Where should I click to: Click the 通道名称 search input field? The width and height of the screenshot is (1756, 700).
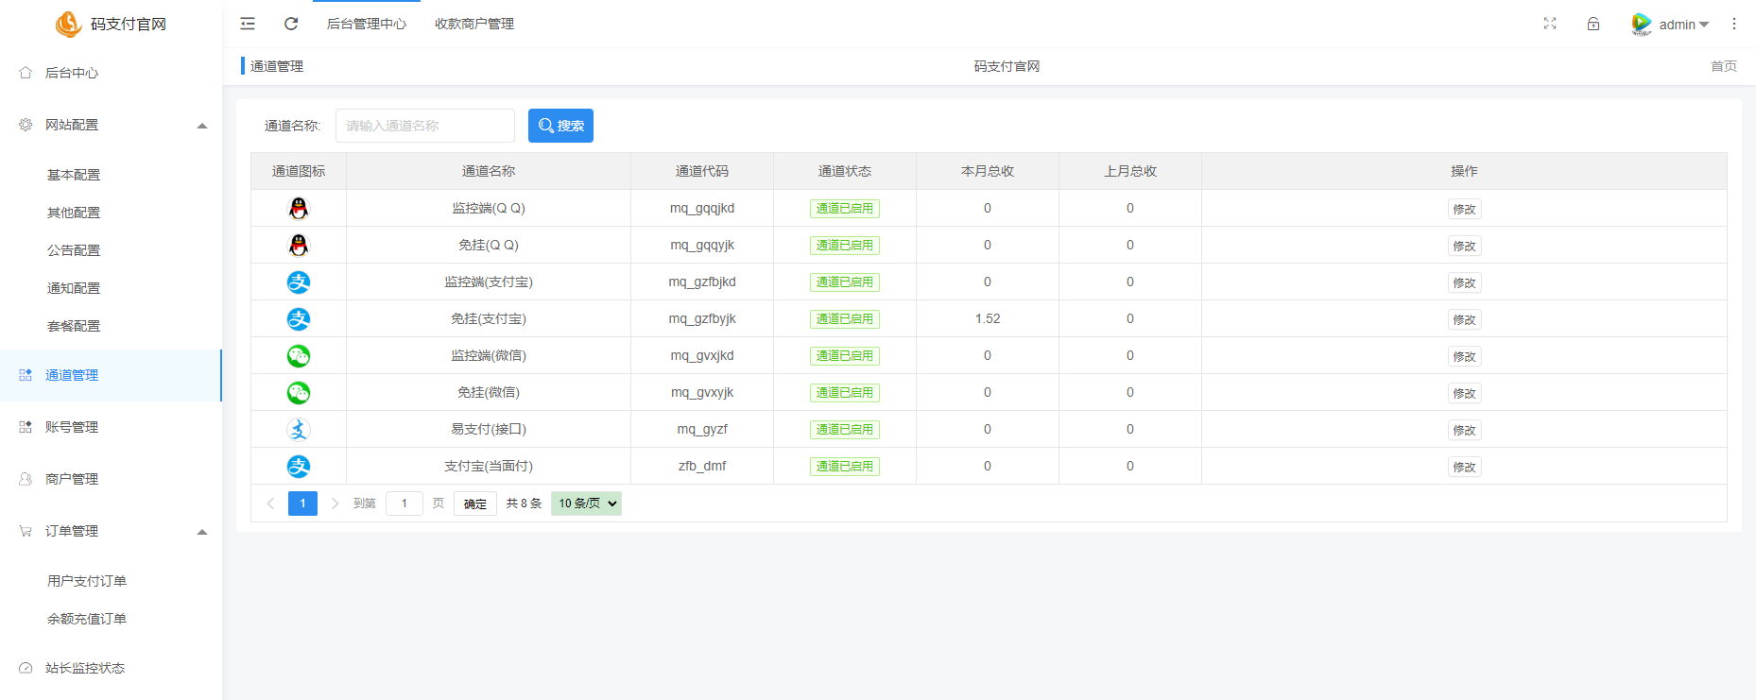[424, 126]
